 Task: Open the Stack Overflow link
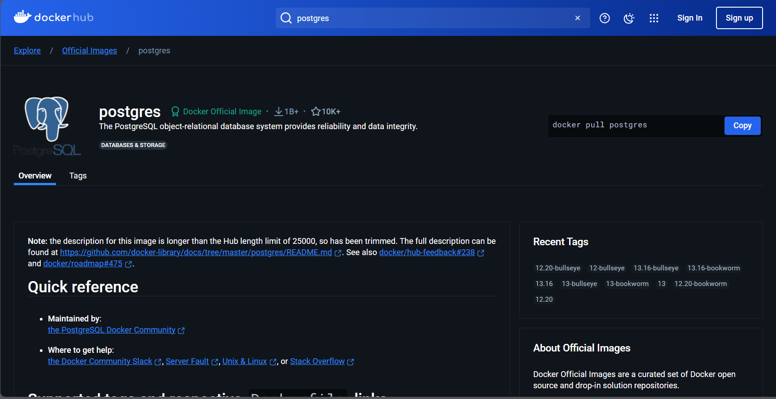pos(317,361)
